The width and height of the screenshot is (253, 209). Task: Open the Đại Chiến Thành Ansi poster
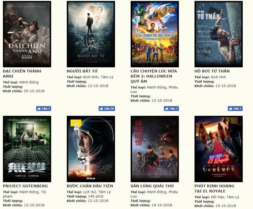click(x=27, y=34)
